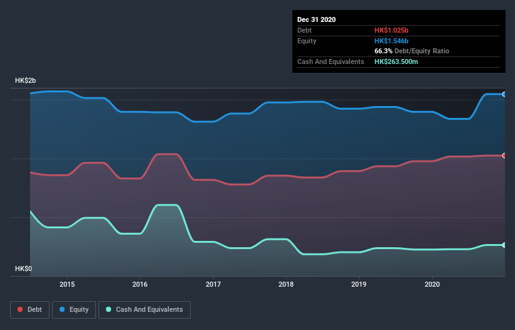The image size is (515, 330).
Task: Click the HK$2b axis label
Action: (x=25, y=80)
